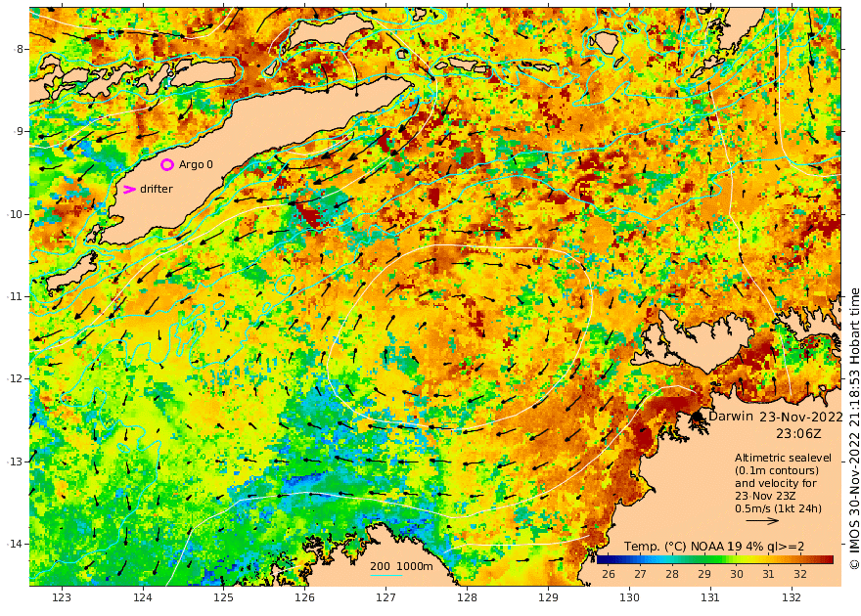
Task: Click the 'drifter' label
Action: tap(157, 190)
